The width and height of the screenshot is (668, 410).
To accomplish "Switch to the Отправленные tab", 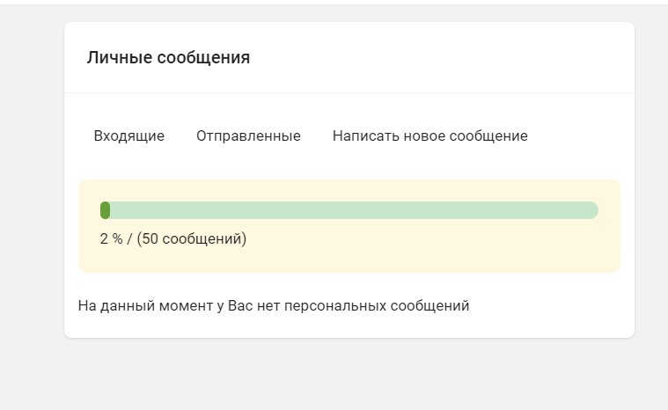I will [x=248, y=136].
